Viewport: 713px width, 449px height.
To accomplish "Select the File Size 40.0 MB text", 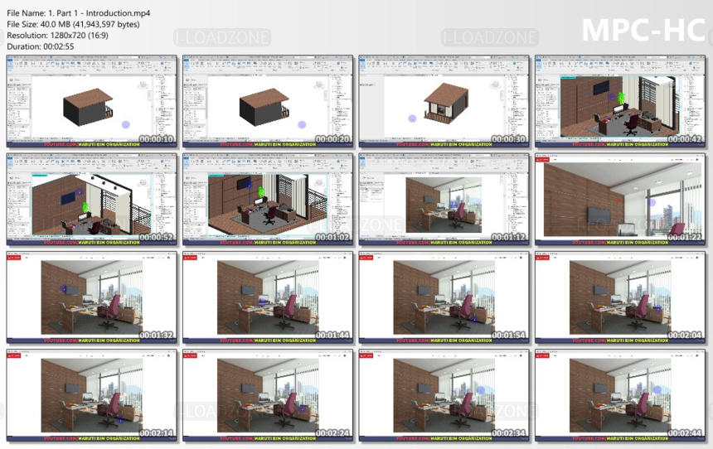I will click(x=73, y=24).
